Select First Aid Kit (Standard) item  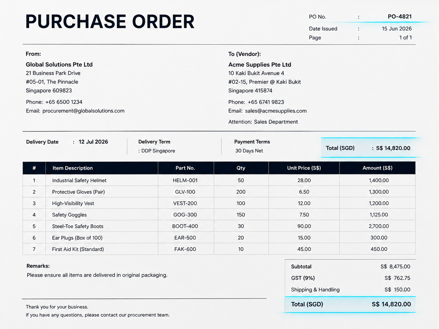point(78,249)
